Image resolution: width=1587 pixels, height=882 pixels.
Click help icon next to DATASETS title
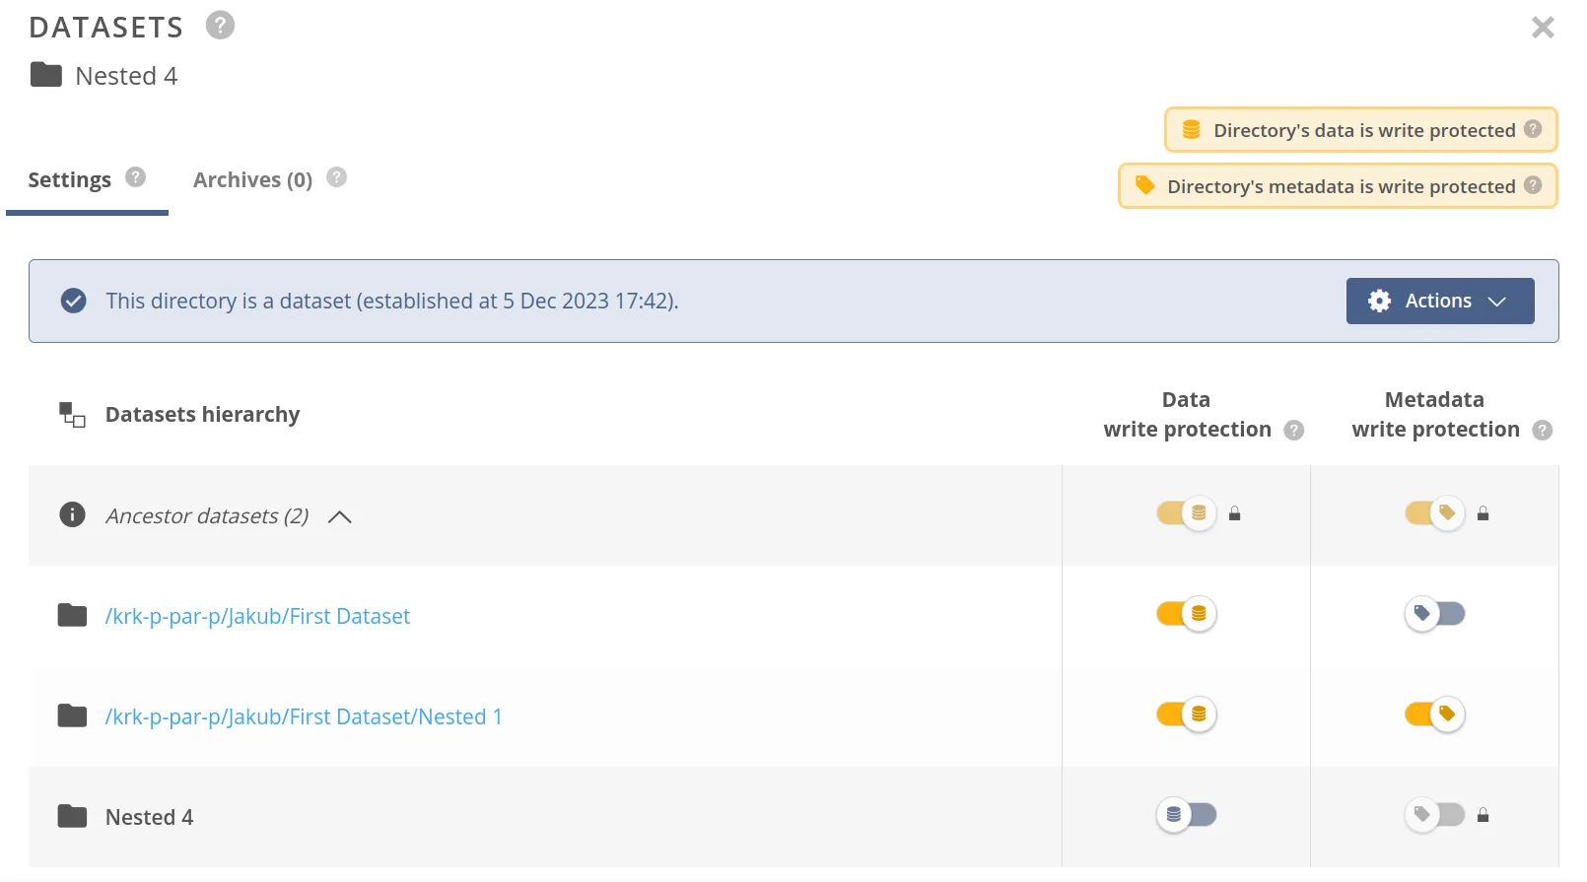point(220,25)
